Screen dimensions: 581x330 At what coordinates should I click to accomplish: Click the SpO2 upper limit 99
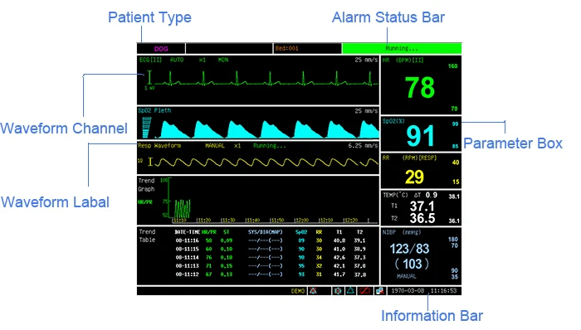click(x=455, y=124)
